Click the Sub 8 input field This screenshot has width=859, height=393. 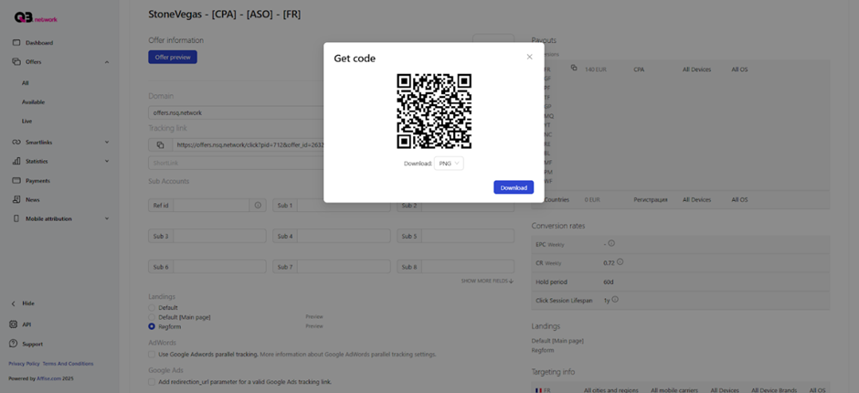pos(468,267)
